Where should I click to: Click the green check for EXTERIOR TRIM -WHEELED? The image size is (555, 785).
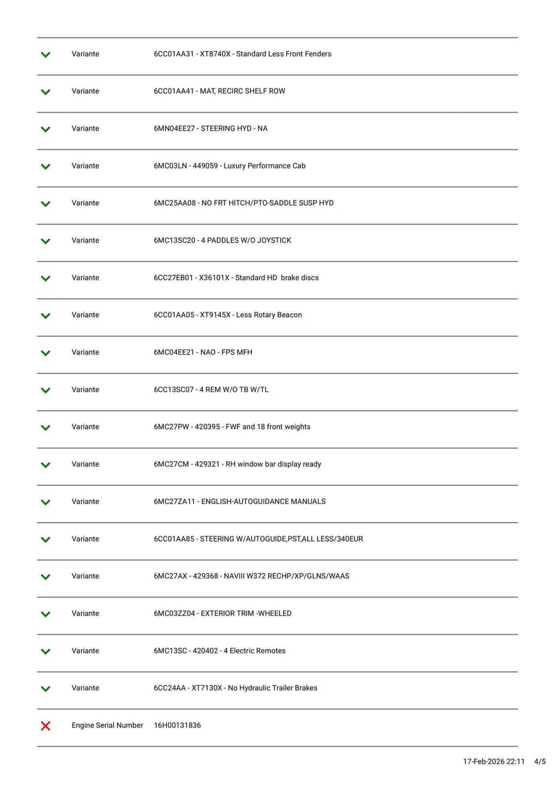[x=46, y=613]
